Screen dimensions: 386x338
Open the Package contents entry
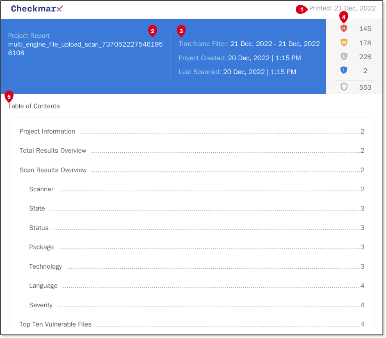pos(197,247)
